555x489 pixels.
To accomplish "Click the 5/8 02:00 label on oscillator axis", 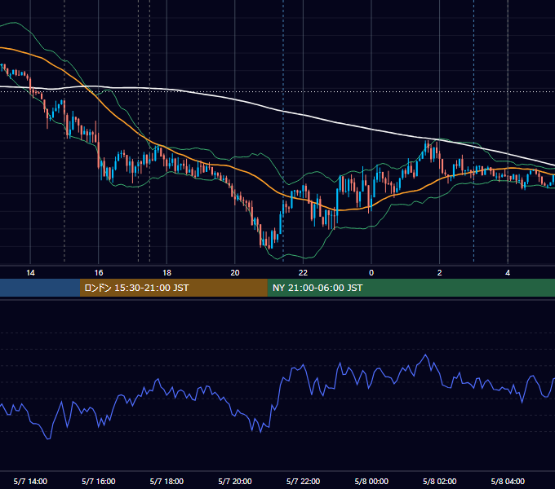I will [x=440, y=481].
